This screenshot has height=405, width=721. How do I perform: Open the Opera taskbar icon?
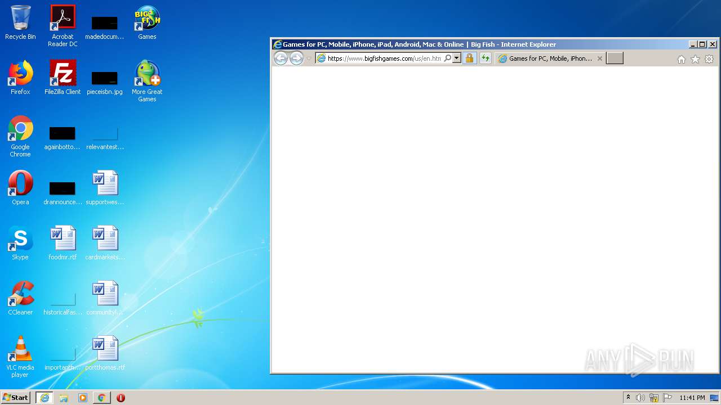pyautogui.click(x=121, y=398)
